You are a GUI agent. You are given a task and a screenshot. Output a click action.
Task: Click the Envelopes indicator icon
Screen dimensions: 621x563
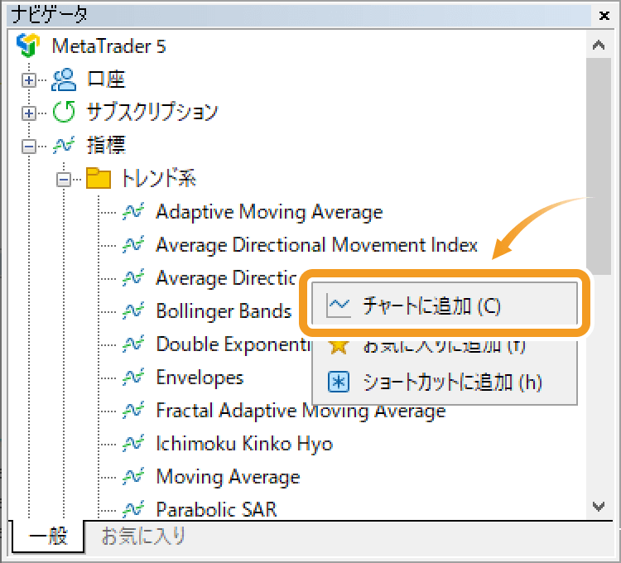pyautogui.click(x=133, y=378)
